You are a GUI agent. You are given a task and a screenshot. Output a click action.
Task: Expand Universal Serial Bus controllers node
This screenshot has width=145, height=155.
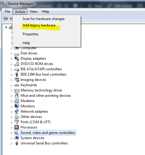click(x=11, y=144)
